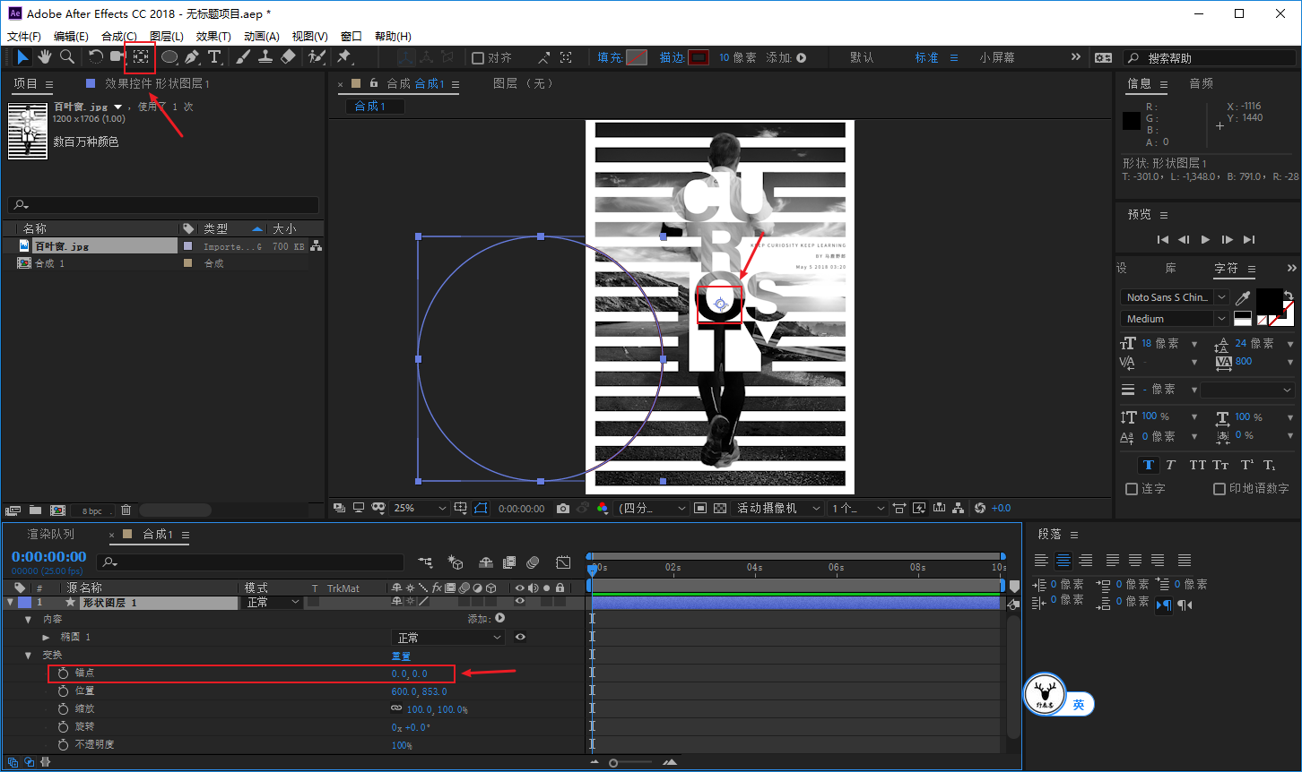Screen dimensions: 1302x772
Task: Select the Zoom magnifier tool
Action: tap(67, 57)
